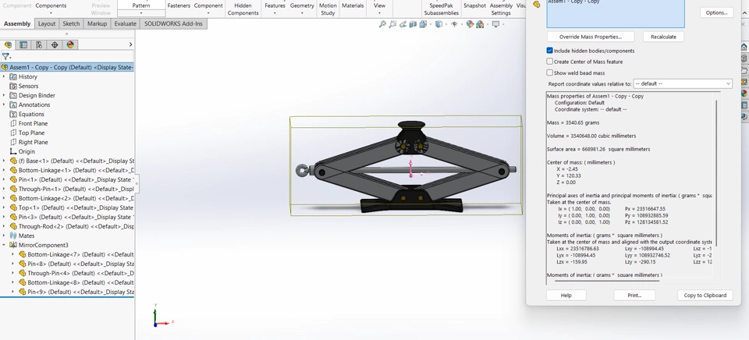Click the Base<1> component icon in the tree
Image resolution: width=749 pixels, height=340 pixels.
click(13, 161)
